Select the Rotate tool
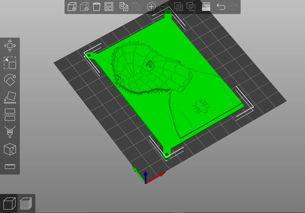305x213 pixels. [10, 80]
